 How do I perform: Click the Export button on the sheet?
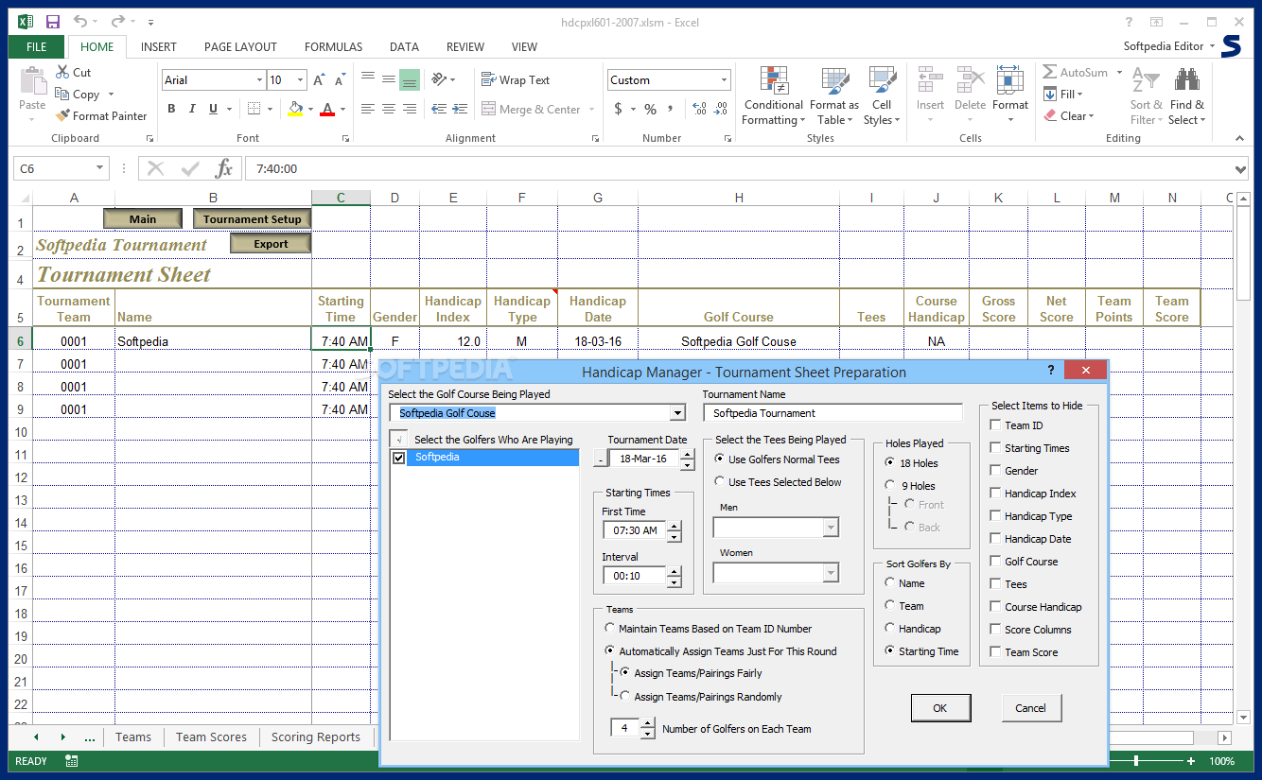[x=271, y=244]
